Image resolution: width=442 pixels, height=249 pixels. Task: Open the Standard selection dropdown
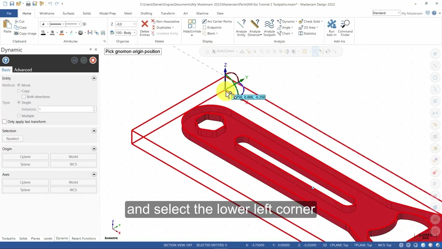pos(398,13)
